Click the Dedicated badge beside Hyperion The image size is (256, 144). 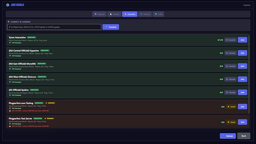(x=45, y=50)
